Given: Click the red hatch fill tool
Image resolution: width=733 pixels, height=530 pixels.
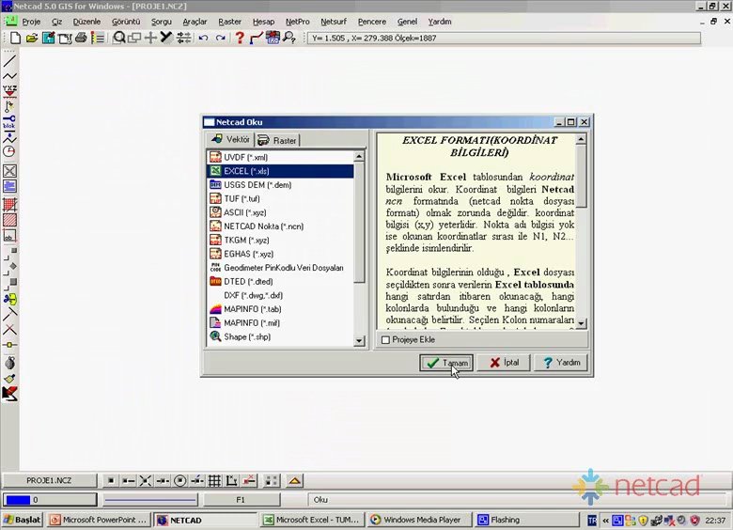Looking at the screenshot, I should [x=9, y=220].
